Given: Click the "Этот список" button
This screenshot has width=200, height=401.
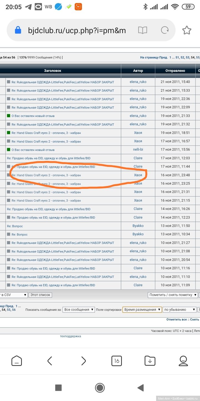Looking at the screenshot, I should pyautogui.click(x=40, y=295).
